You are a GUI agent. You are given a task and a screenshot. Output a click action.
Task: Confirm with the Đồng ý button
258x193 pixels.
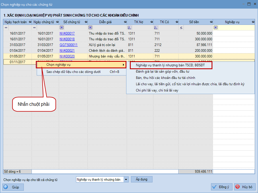point(221,187)
